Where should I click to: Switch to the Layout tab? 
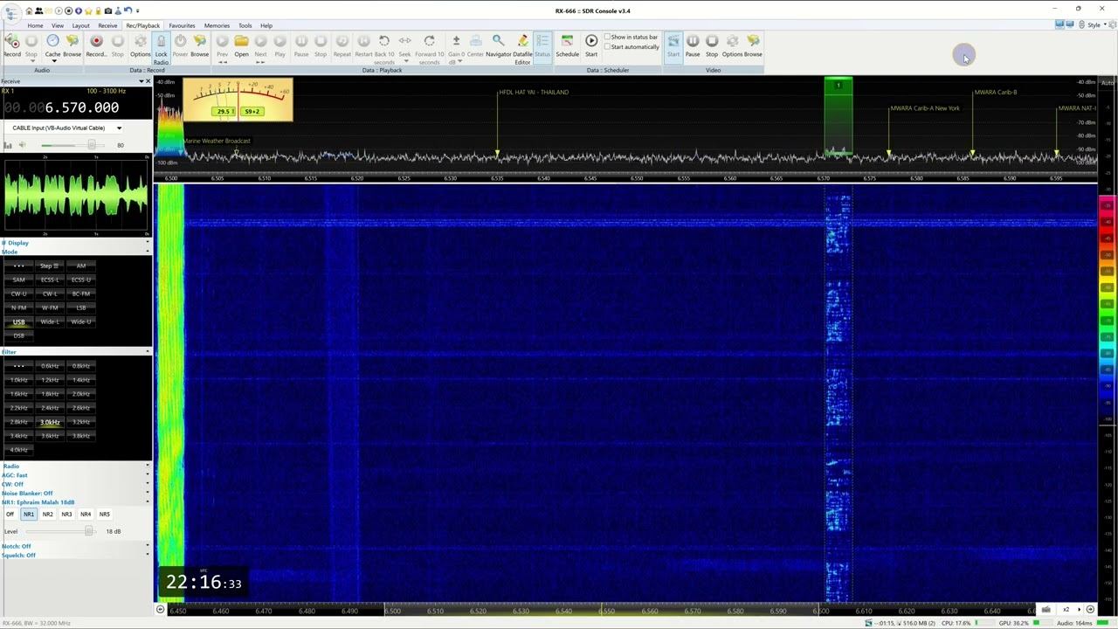point(80,25)
